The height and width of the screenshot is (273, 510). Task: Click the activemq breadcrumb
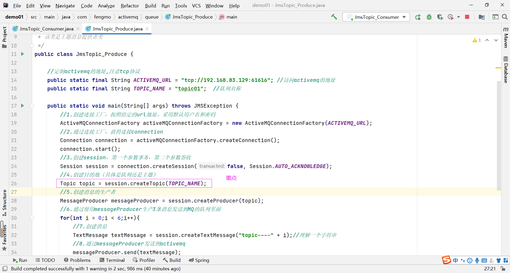pyautogui.click(x=128, y=17)
